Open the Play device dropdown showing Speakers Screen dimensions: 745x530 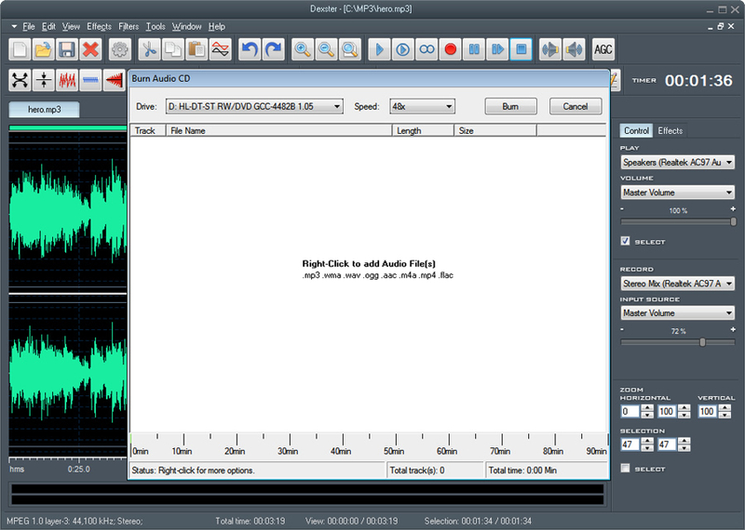tap(678, 163)
